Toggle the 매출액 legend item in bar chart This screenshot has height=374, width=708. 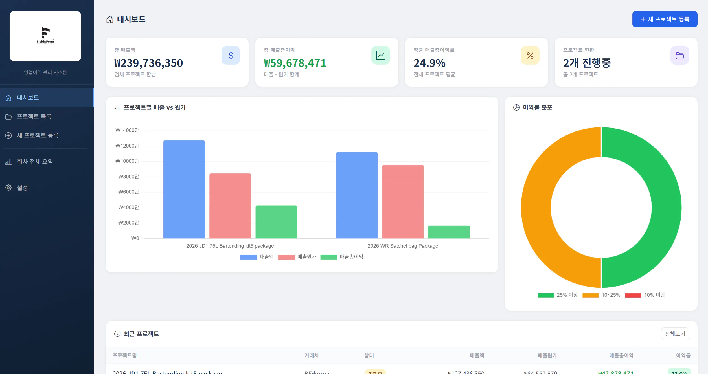click(257, 257)
